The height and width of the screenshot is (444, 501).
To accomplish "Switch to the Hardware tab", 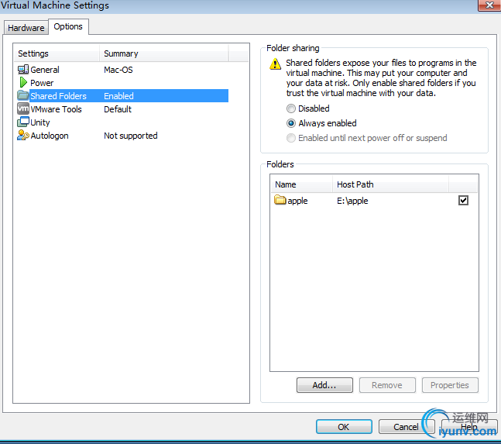I will pos(26,28).
